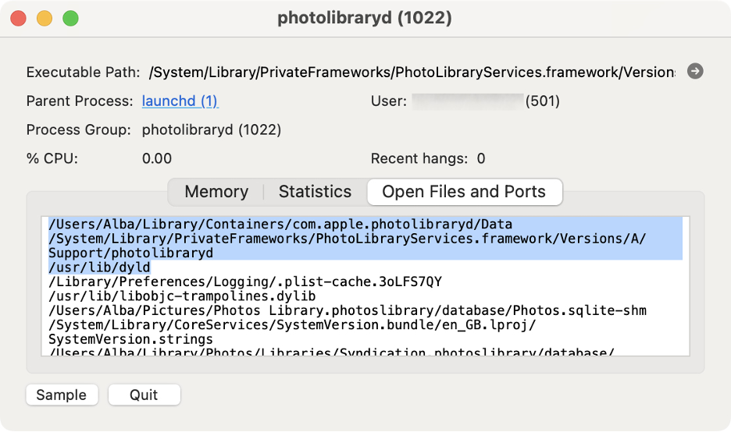The image size is (731, 432).
Task: Switch to the Memory tab
Action: [x=216, y=192]
